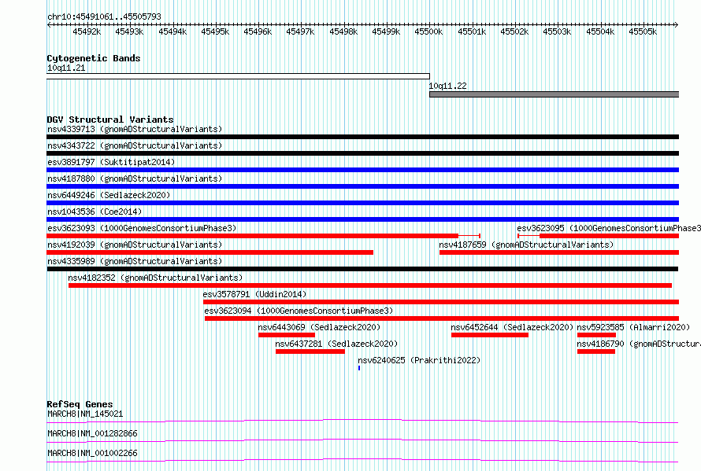This screenshot has width=701, height=471.
Task: Click the nsv4187880 variant label
Action: (135, 179)
